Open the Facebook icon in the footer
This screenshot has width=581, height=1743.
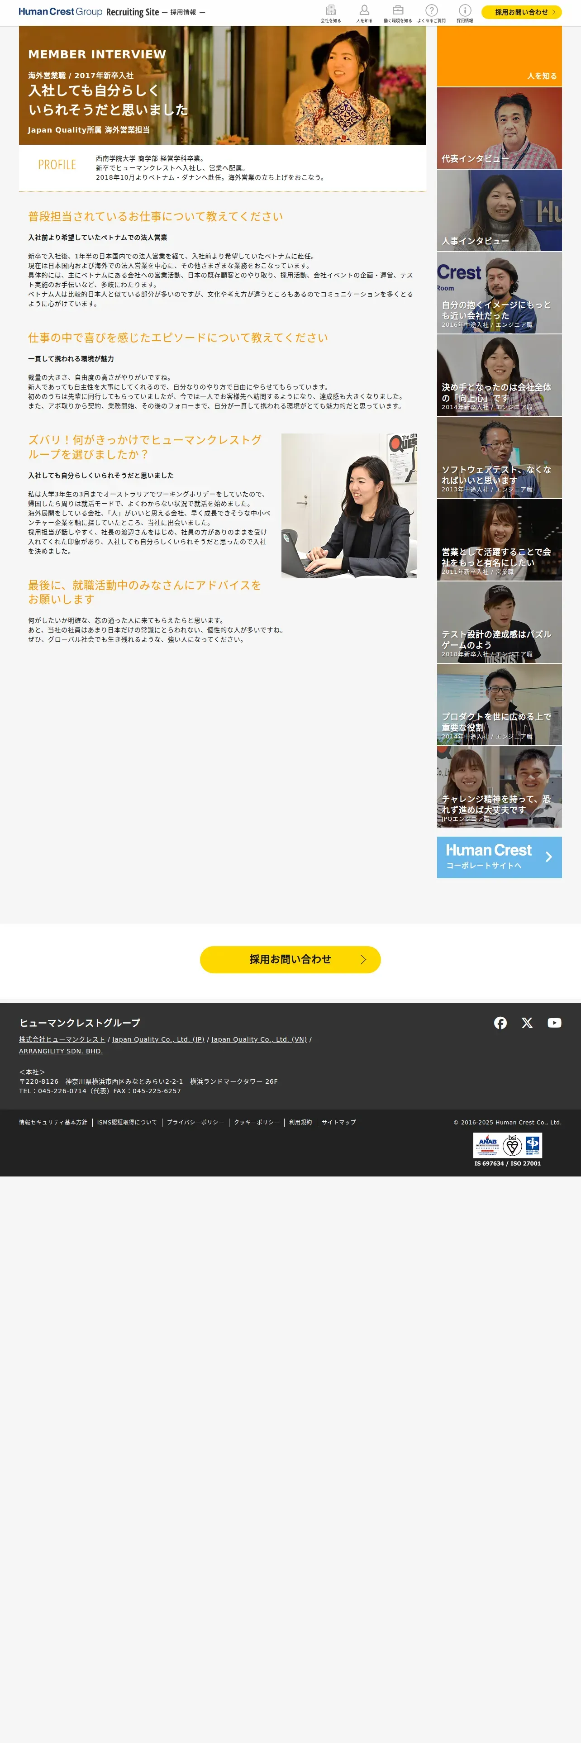point(500,1022)
